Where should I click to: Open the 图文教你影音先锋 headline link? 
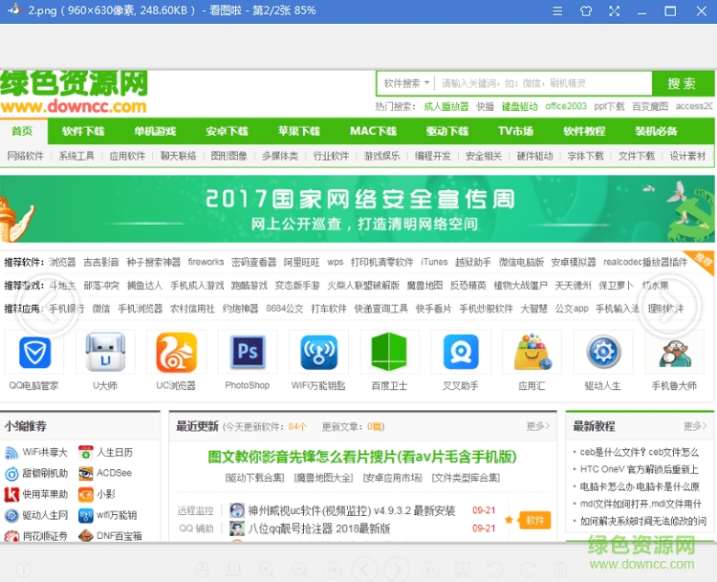click(x=362, y=457)
